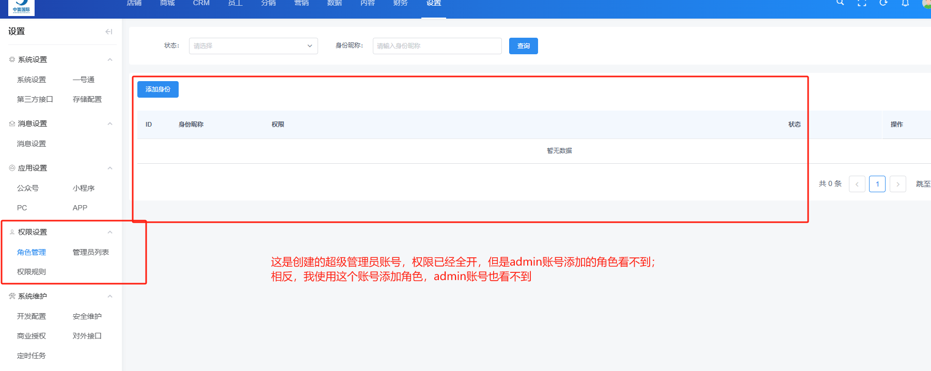This screenshot has height=371, width=931.
Task: Collapse the 消息设置 menu group
Action: tap(110, 123)
